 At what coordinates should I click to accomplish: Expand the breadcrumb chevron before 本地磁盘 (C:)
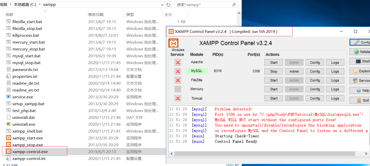click(x=11, y=5)
